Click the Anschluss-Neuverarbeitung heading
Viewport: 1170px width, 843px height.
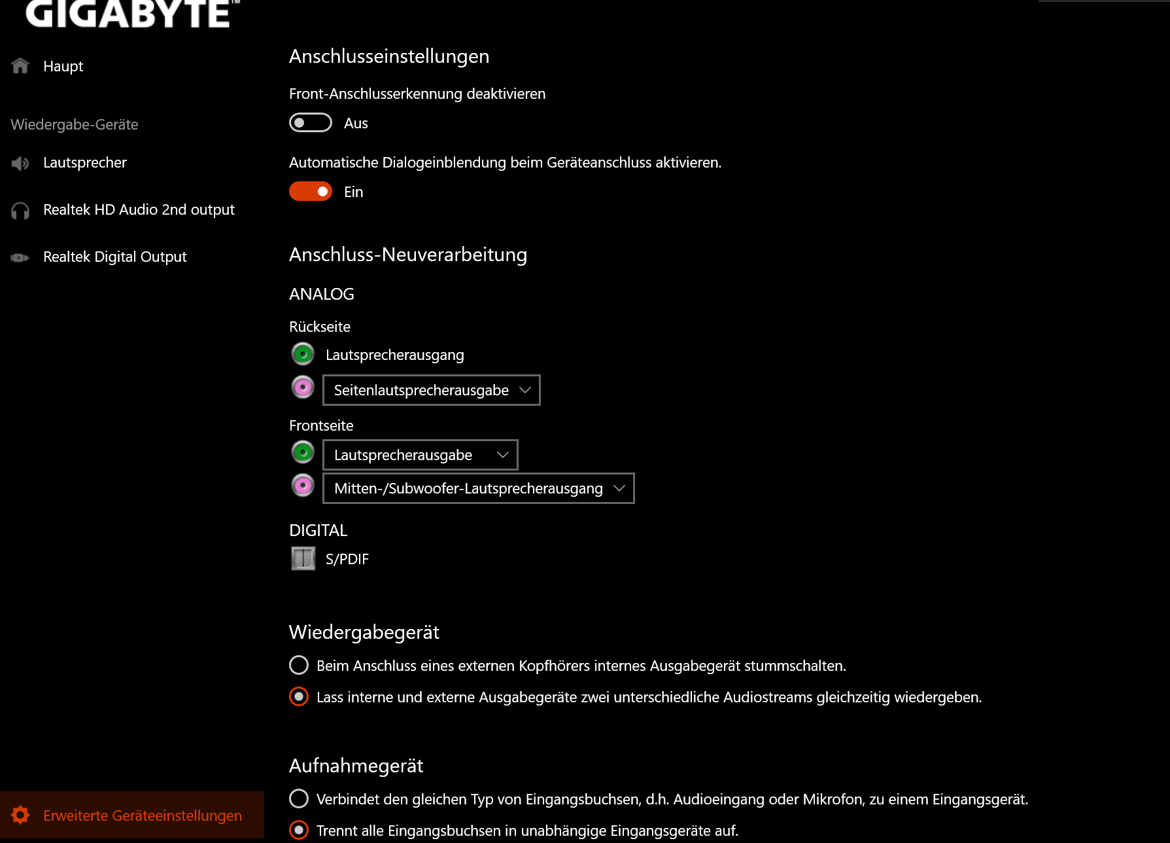[408, 255]
